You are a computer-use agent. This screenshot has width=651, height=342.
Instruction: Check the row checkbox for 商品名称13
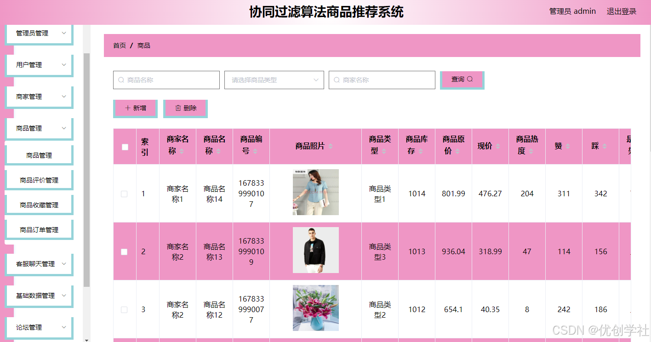(124, 252)
